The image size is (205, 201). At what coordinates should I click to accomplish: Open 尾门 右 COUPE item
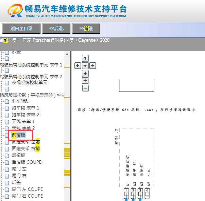pyautogui.click(x=27, y=196)
